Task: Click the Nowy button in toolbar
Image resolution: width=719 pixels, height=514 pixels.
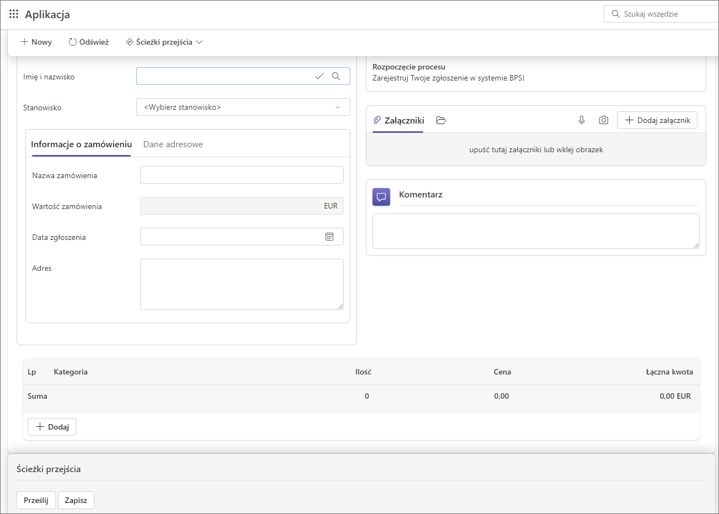Action: (36, 42)
